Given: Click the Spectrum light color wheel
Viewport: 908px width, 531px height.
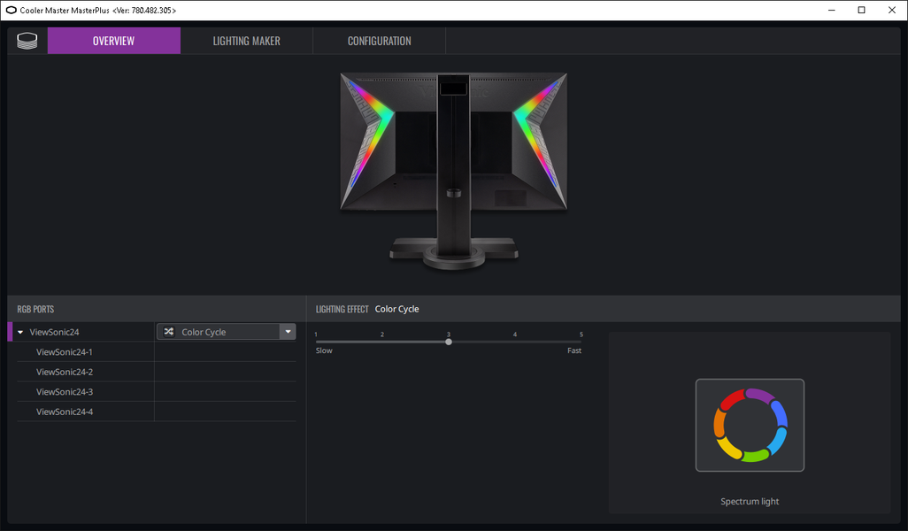Looking at the screenshot, I should pyautogui.click(x=750, y=425).
